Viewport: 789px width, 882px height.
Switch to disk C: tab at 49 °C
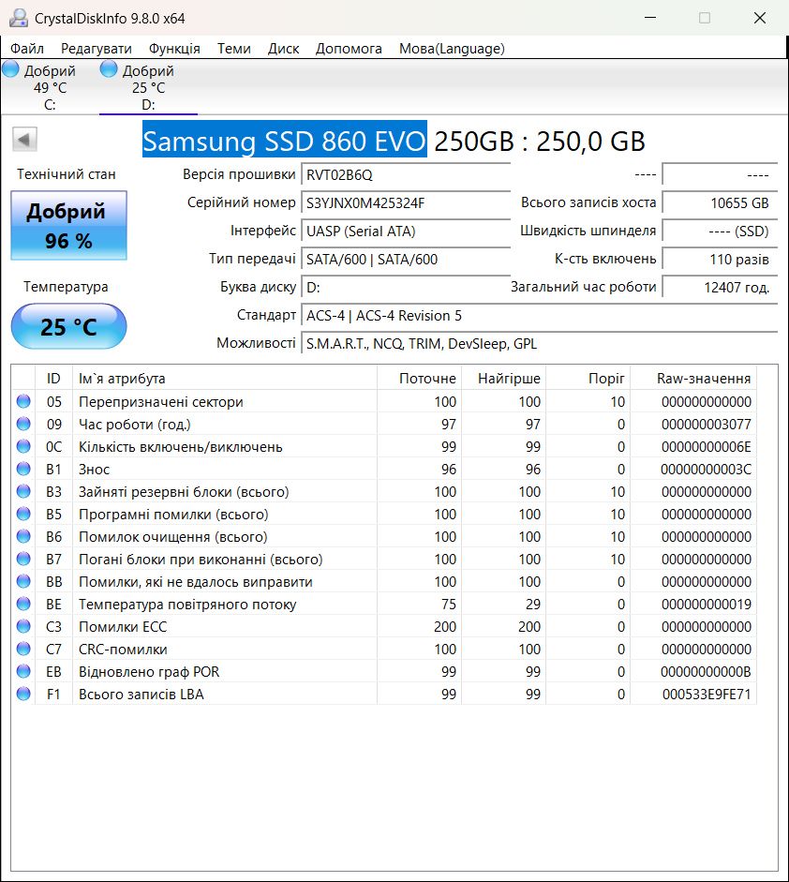[50, 87]
